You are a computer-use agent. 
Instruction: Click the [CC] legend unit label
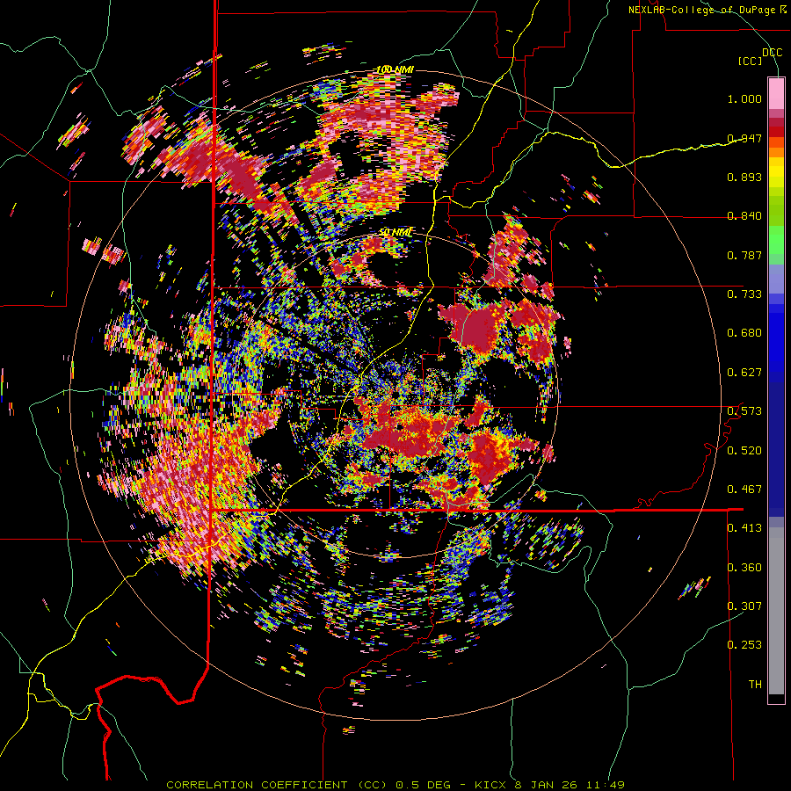click(751, 61)
